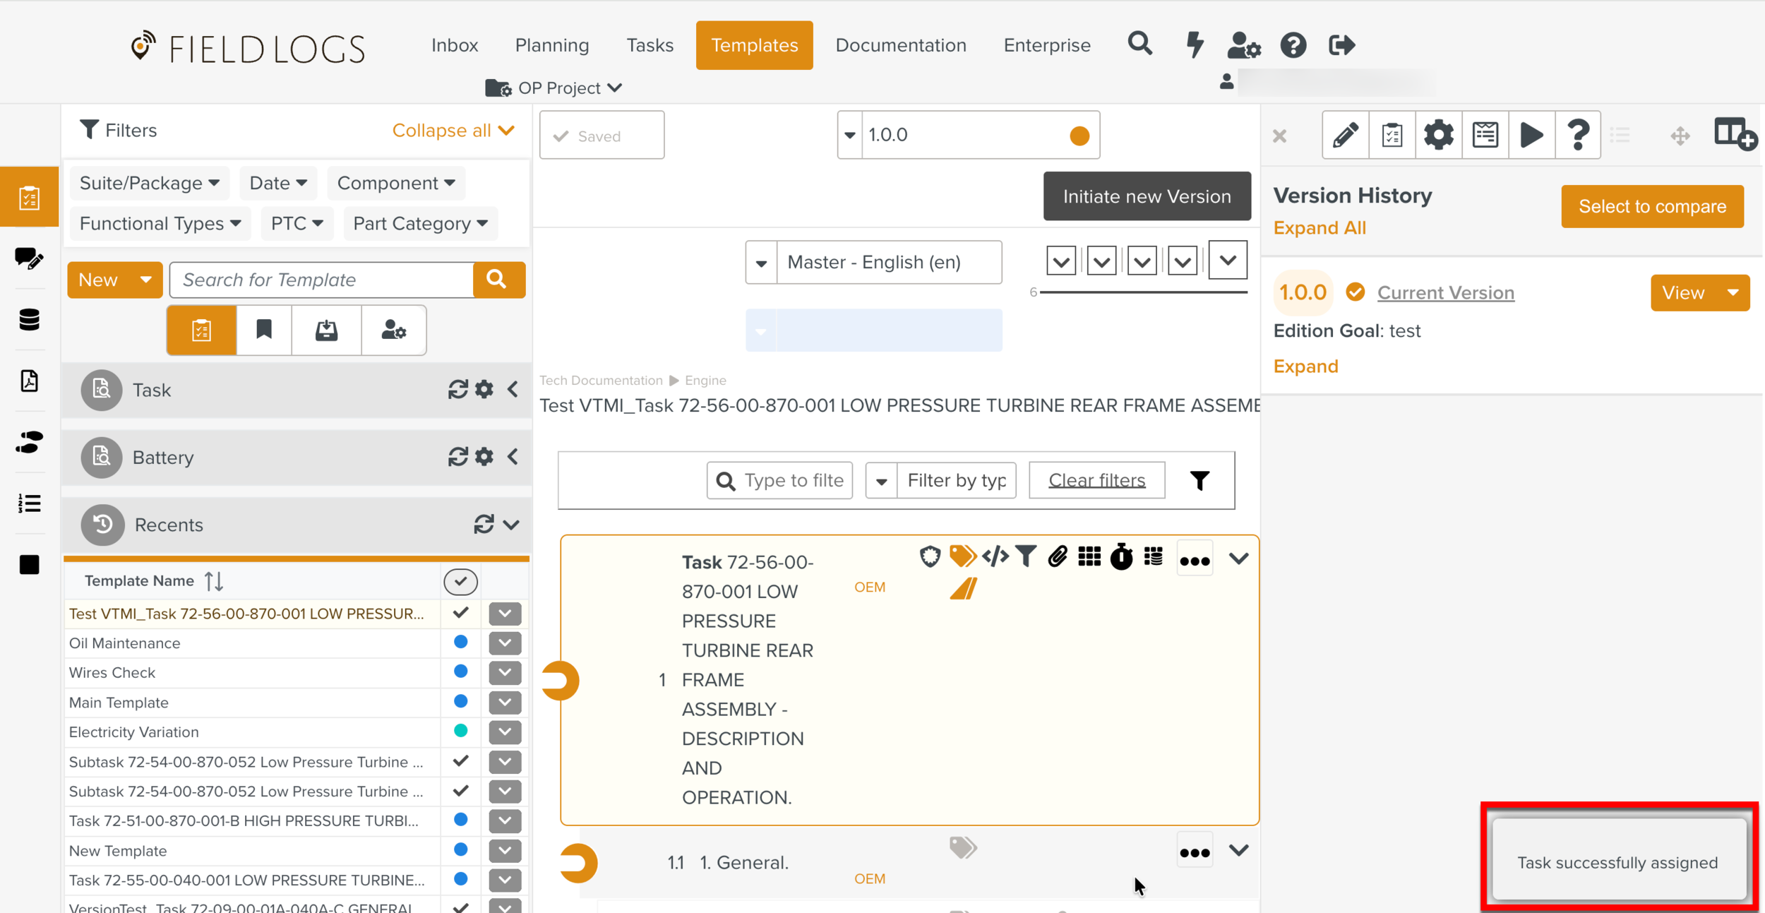This screenshot has height=913, width=1765.
Task: Click the shield icon on task row
Action: [x=931, y=557]
